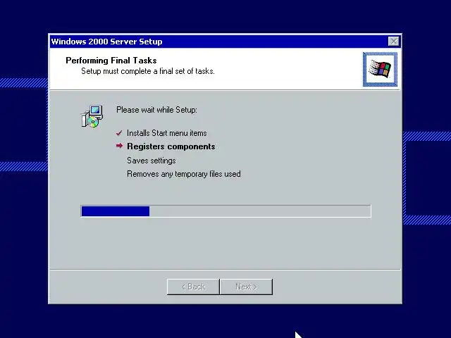
Task: Click the red arrow beside Registers components
Action: 119,146
